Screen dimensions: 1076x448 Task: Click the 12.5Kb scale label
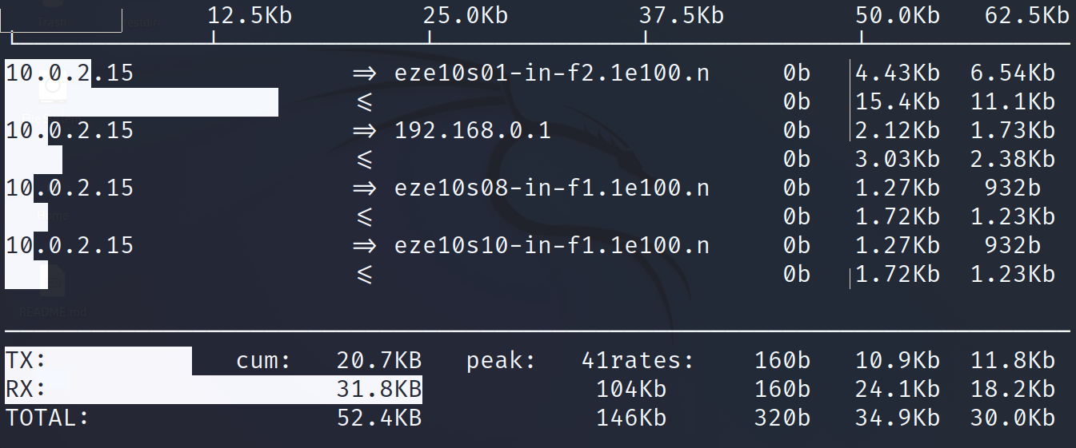(x=250, y=15)
